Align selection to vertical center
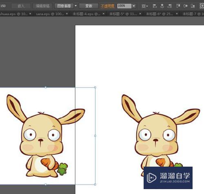This screenshot has width=204, height=194. click(185, 6)
